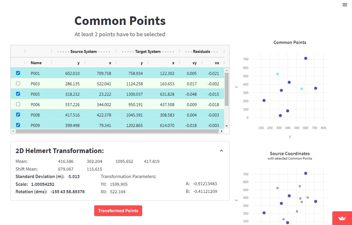
Task: Click the A parameter value -0.91213483
Action: pyautogui.click(x=204, y=184)
